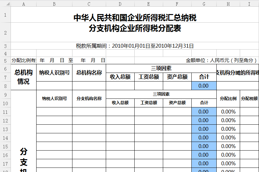Screen dimensions: 259x172
Task: Select the blue 0.00 cell in row 14
Action: 204,138
